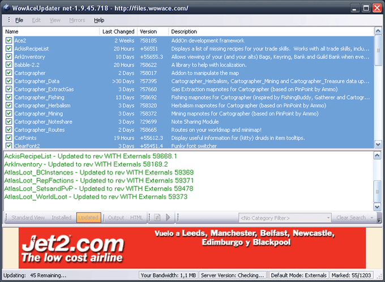Sort by Last Changed column header
This screenshot has height=282, width=385.
(x=118, y=32)
